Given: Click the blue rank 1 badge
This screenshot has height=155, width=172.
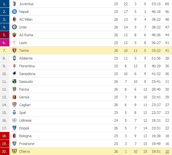Looking at the screenshot, I should 5,4.
